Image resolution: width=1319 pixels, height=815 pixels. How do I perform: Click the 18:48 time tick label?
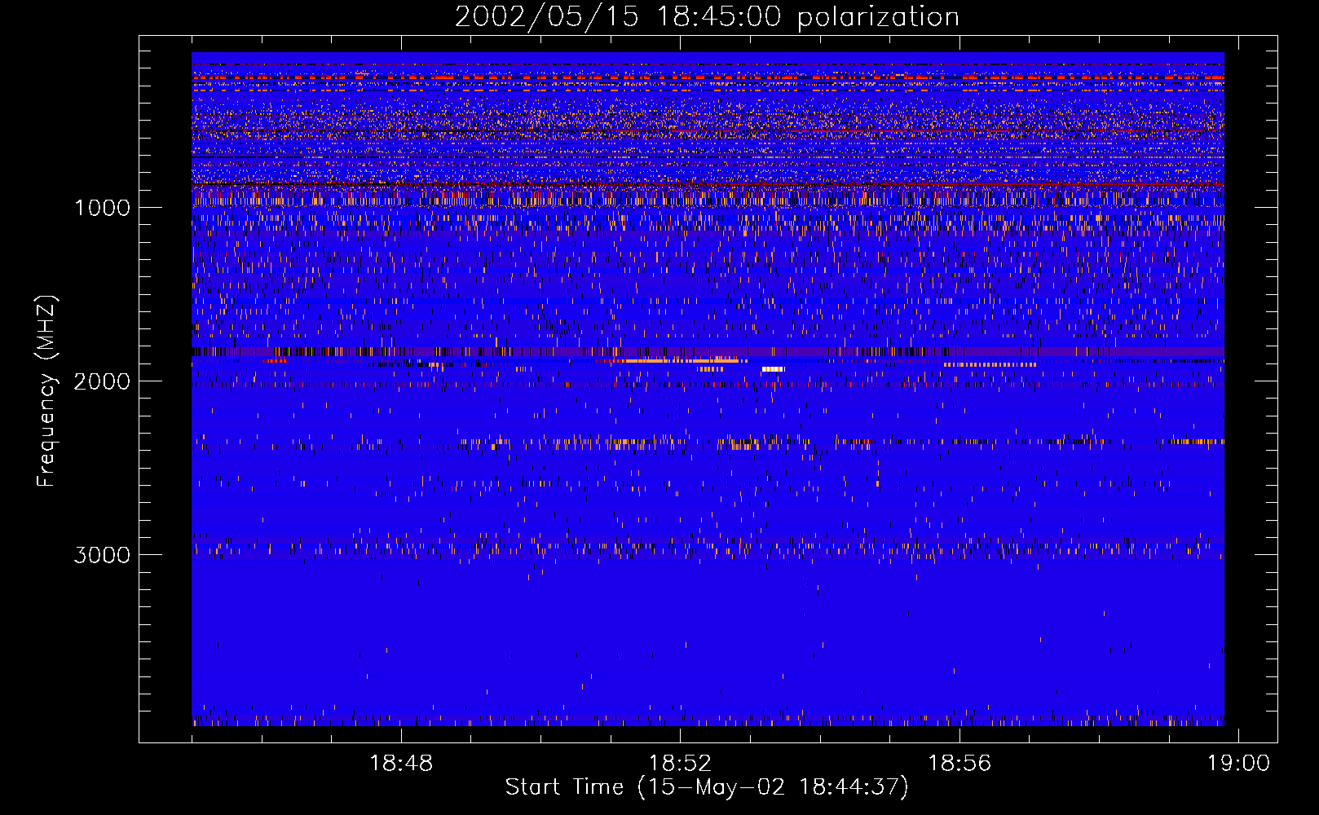pyautogui.click(x=401, y=764)
